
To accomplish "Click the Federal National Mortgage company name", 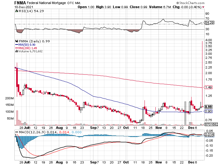I will (46, 3).
